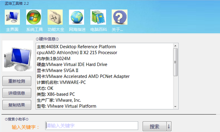Image resolution: width=220 pixels, height=132 pixels.
Task: Open the 关于 question mark icon
Action: [119, 17]
